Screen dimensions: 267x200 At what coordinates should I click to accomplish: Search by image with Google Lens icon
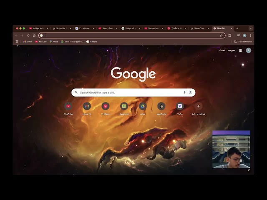click(x=190, y=92)
